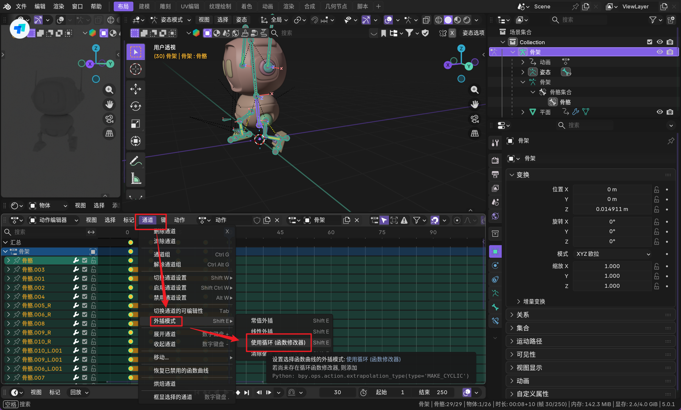
Task: Toggle camera view icon in viewport
Action: click(x=474, y=119)
